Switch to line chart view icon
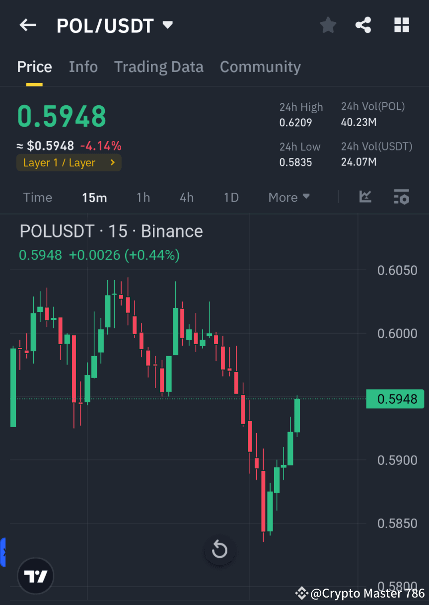 click(x=365, y=197)
